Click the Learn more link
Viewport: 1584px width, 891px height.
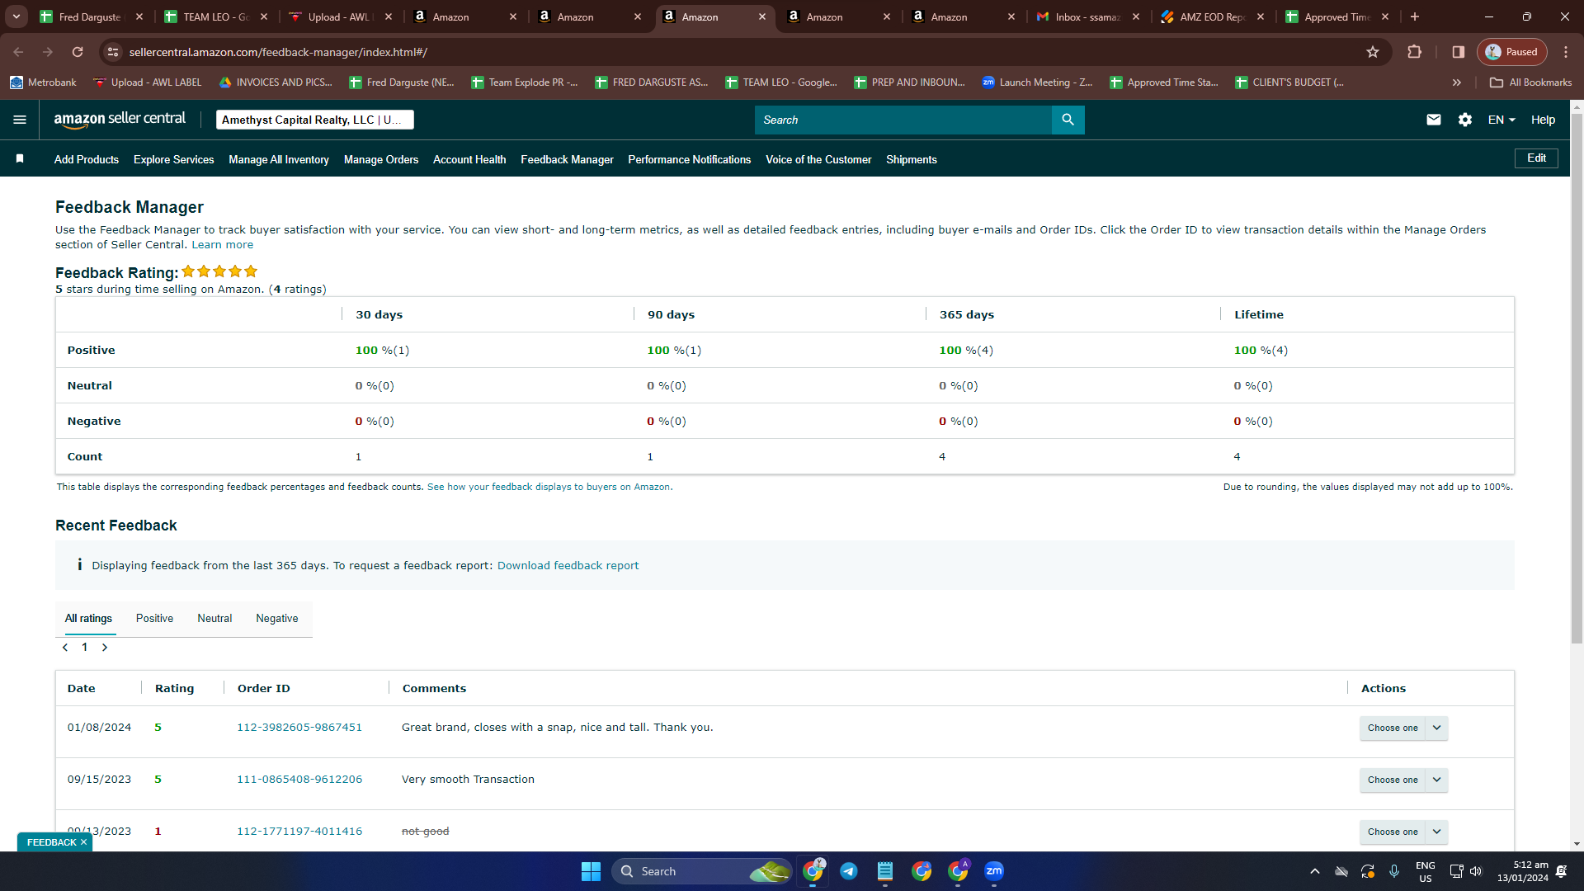(x=223, y=245)
